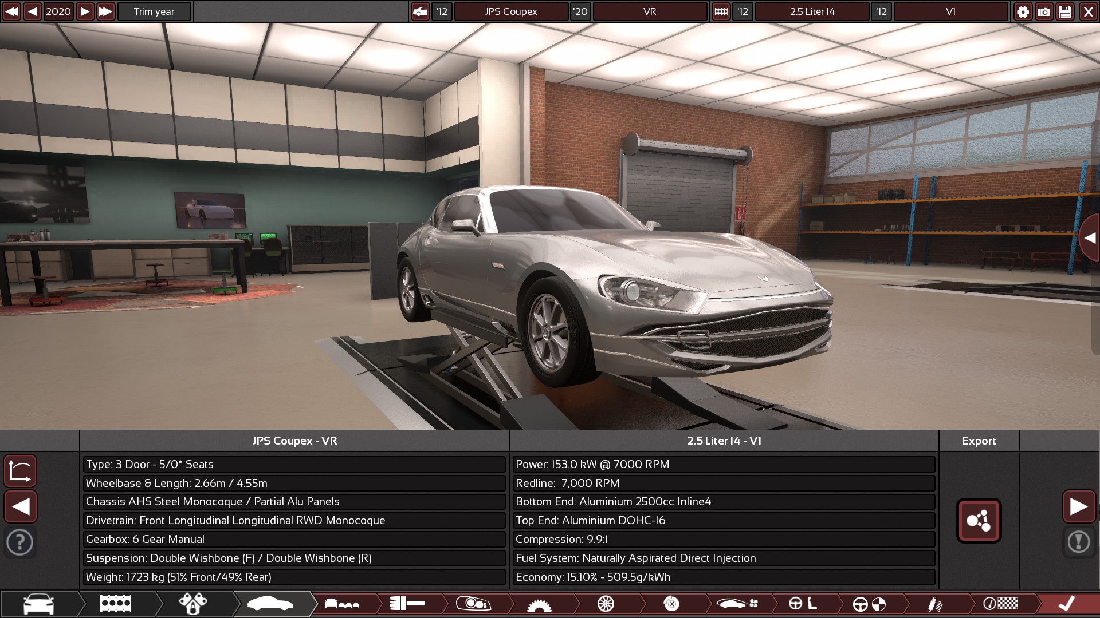
Task: Open the engine block design tab
Action: pyautogui.click(x=115, y=604)
